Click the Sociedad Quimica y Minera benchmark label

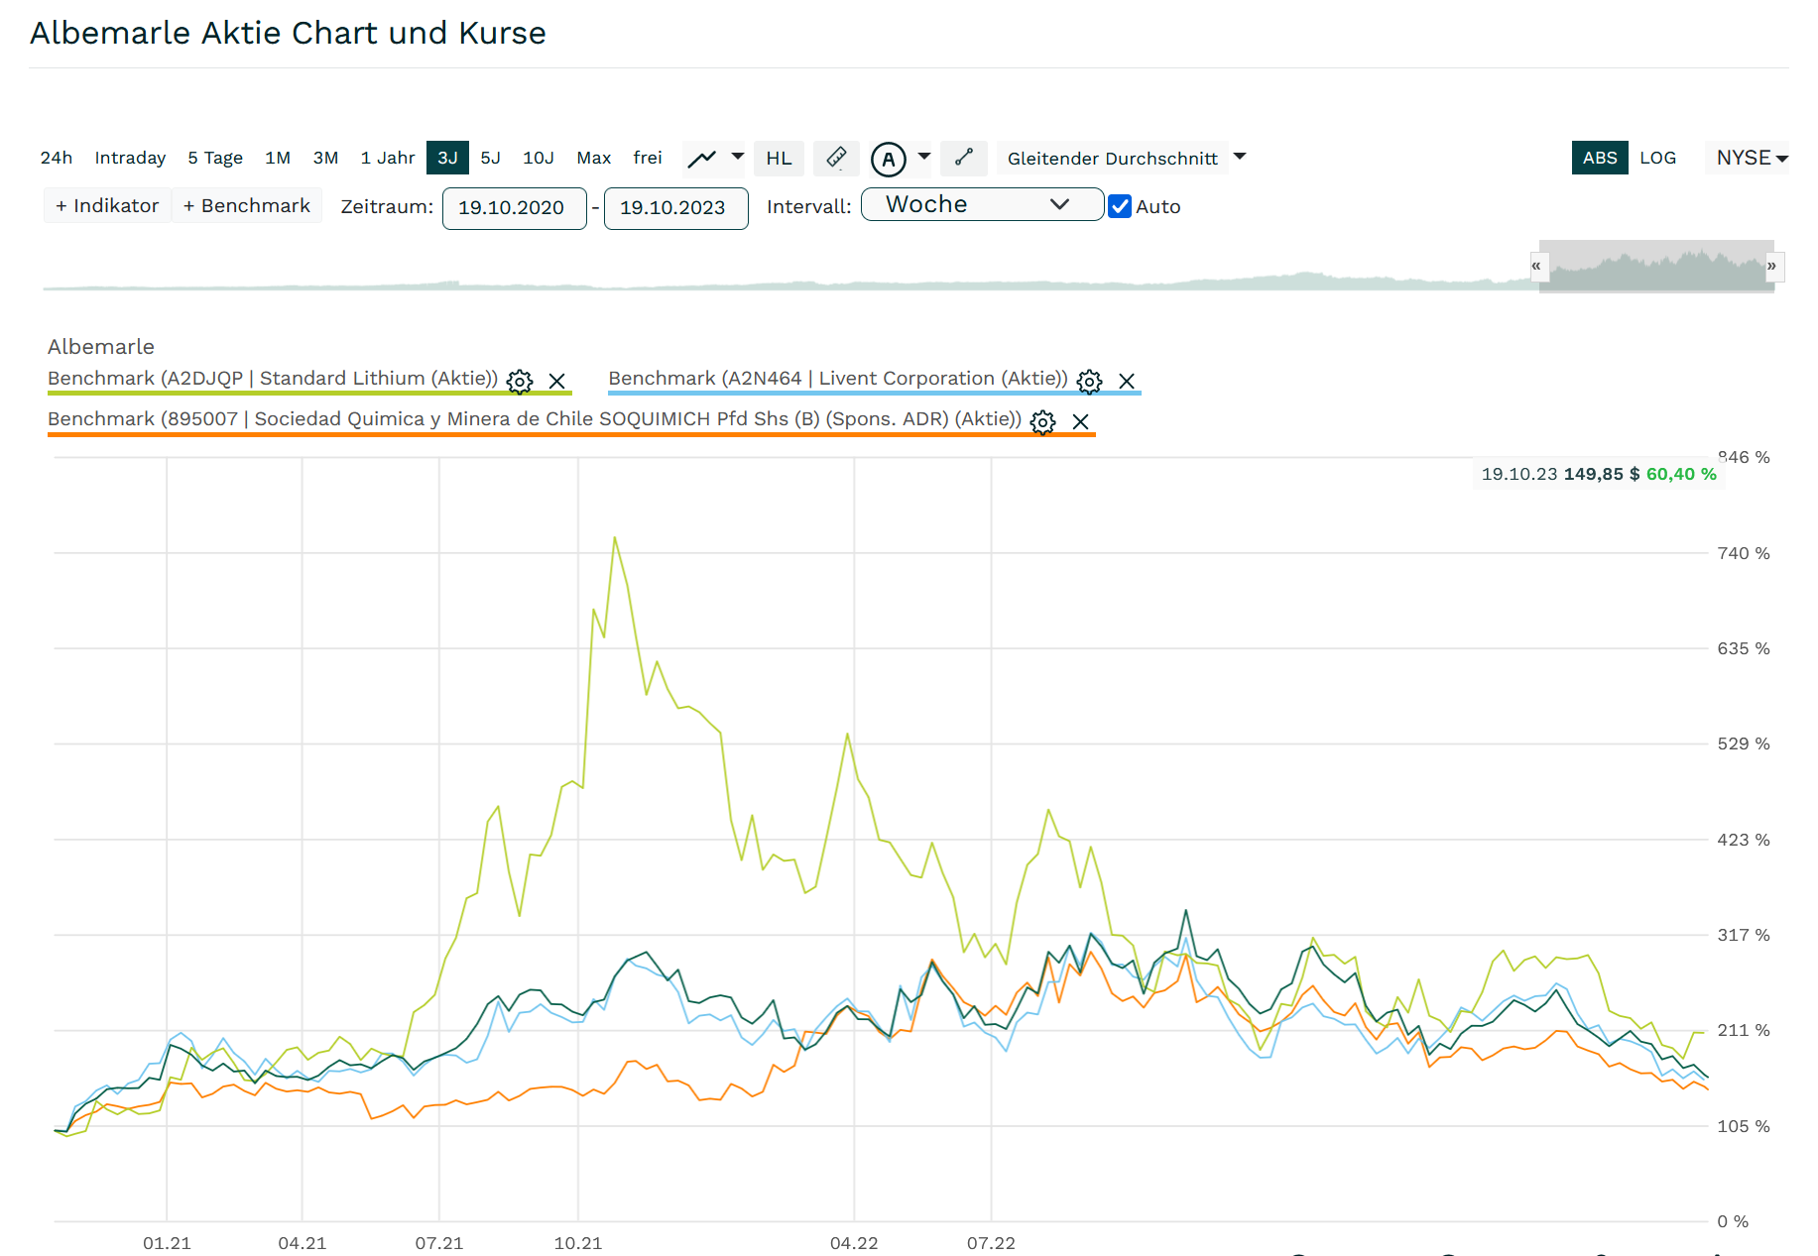coord(535,419)
